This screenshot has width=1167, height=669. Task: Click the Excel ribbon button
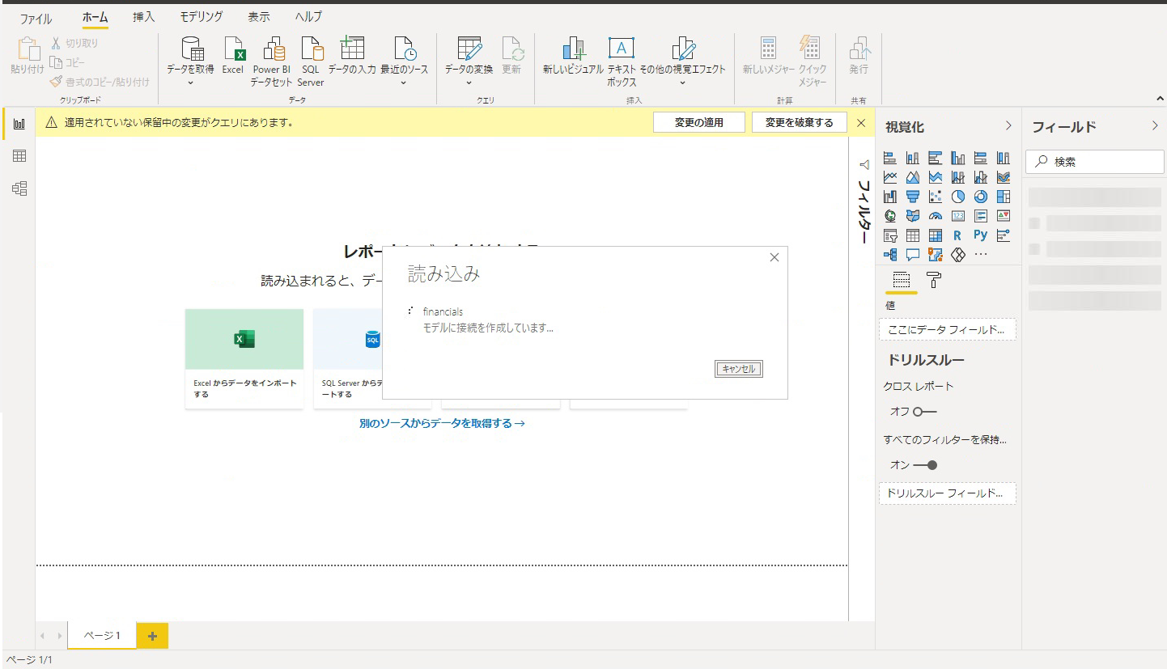coord(233,56)
